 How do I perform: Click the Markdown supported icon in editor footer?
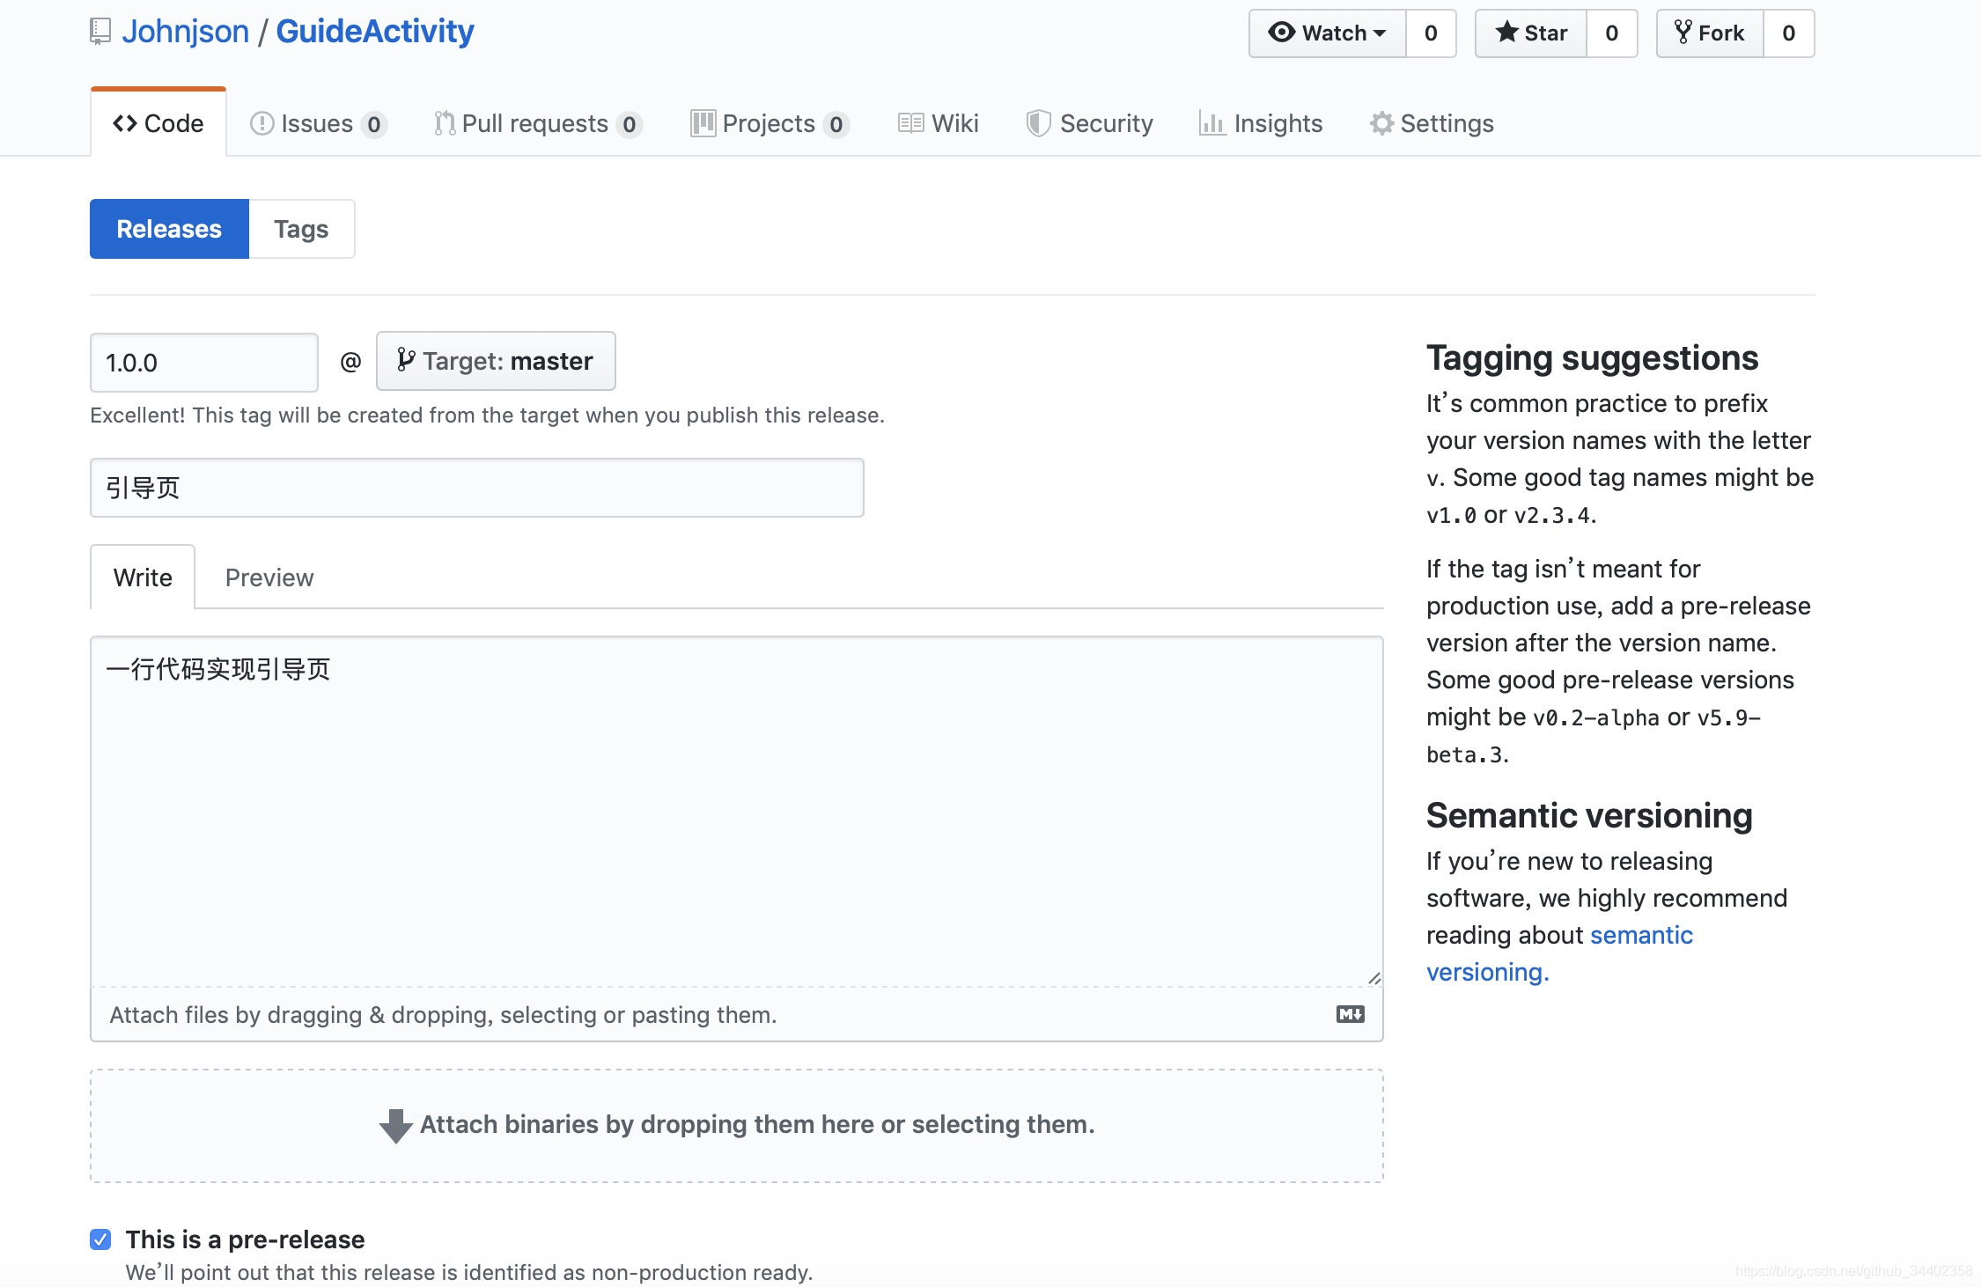[x=1350, y=1014]
